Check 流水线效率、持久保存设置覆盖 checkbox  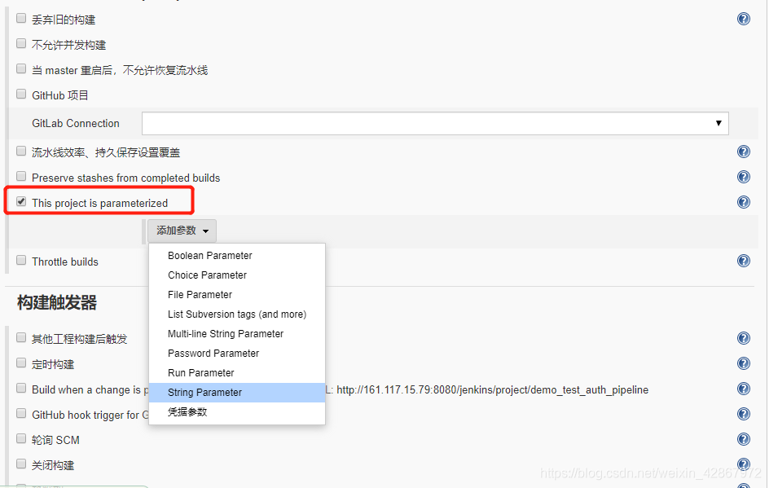(x=21, y=151)
